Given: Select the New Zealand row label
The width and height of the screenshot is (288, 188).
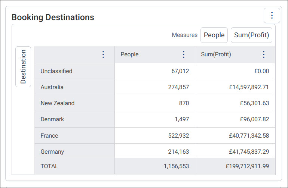Looking at the screenshot, I should click(58, 103).
